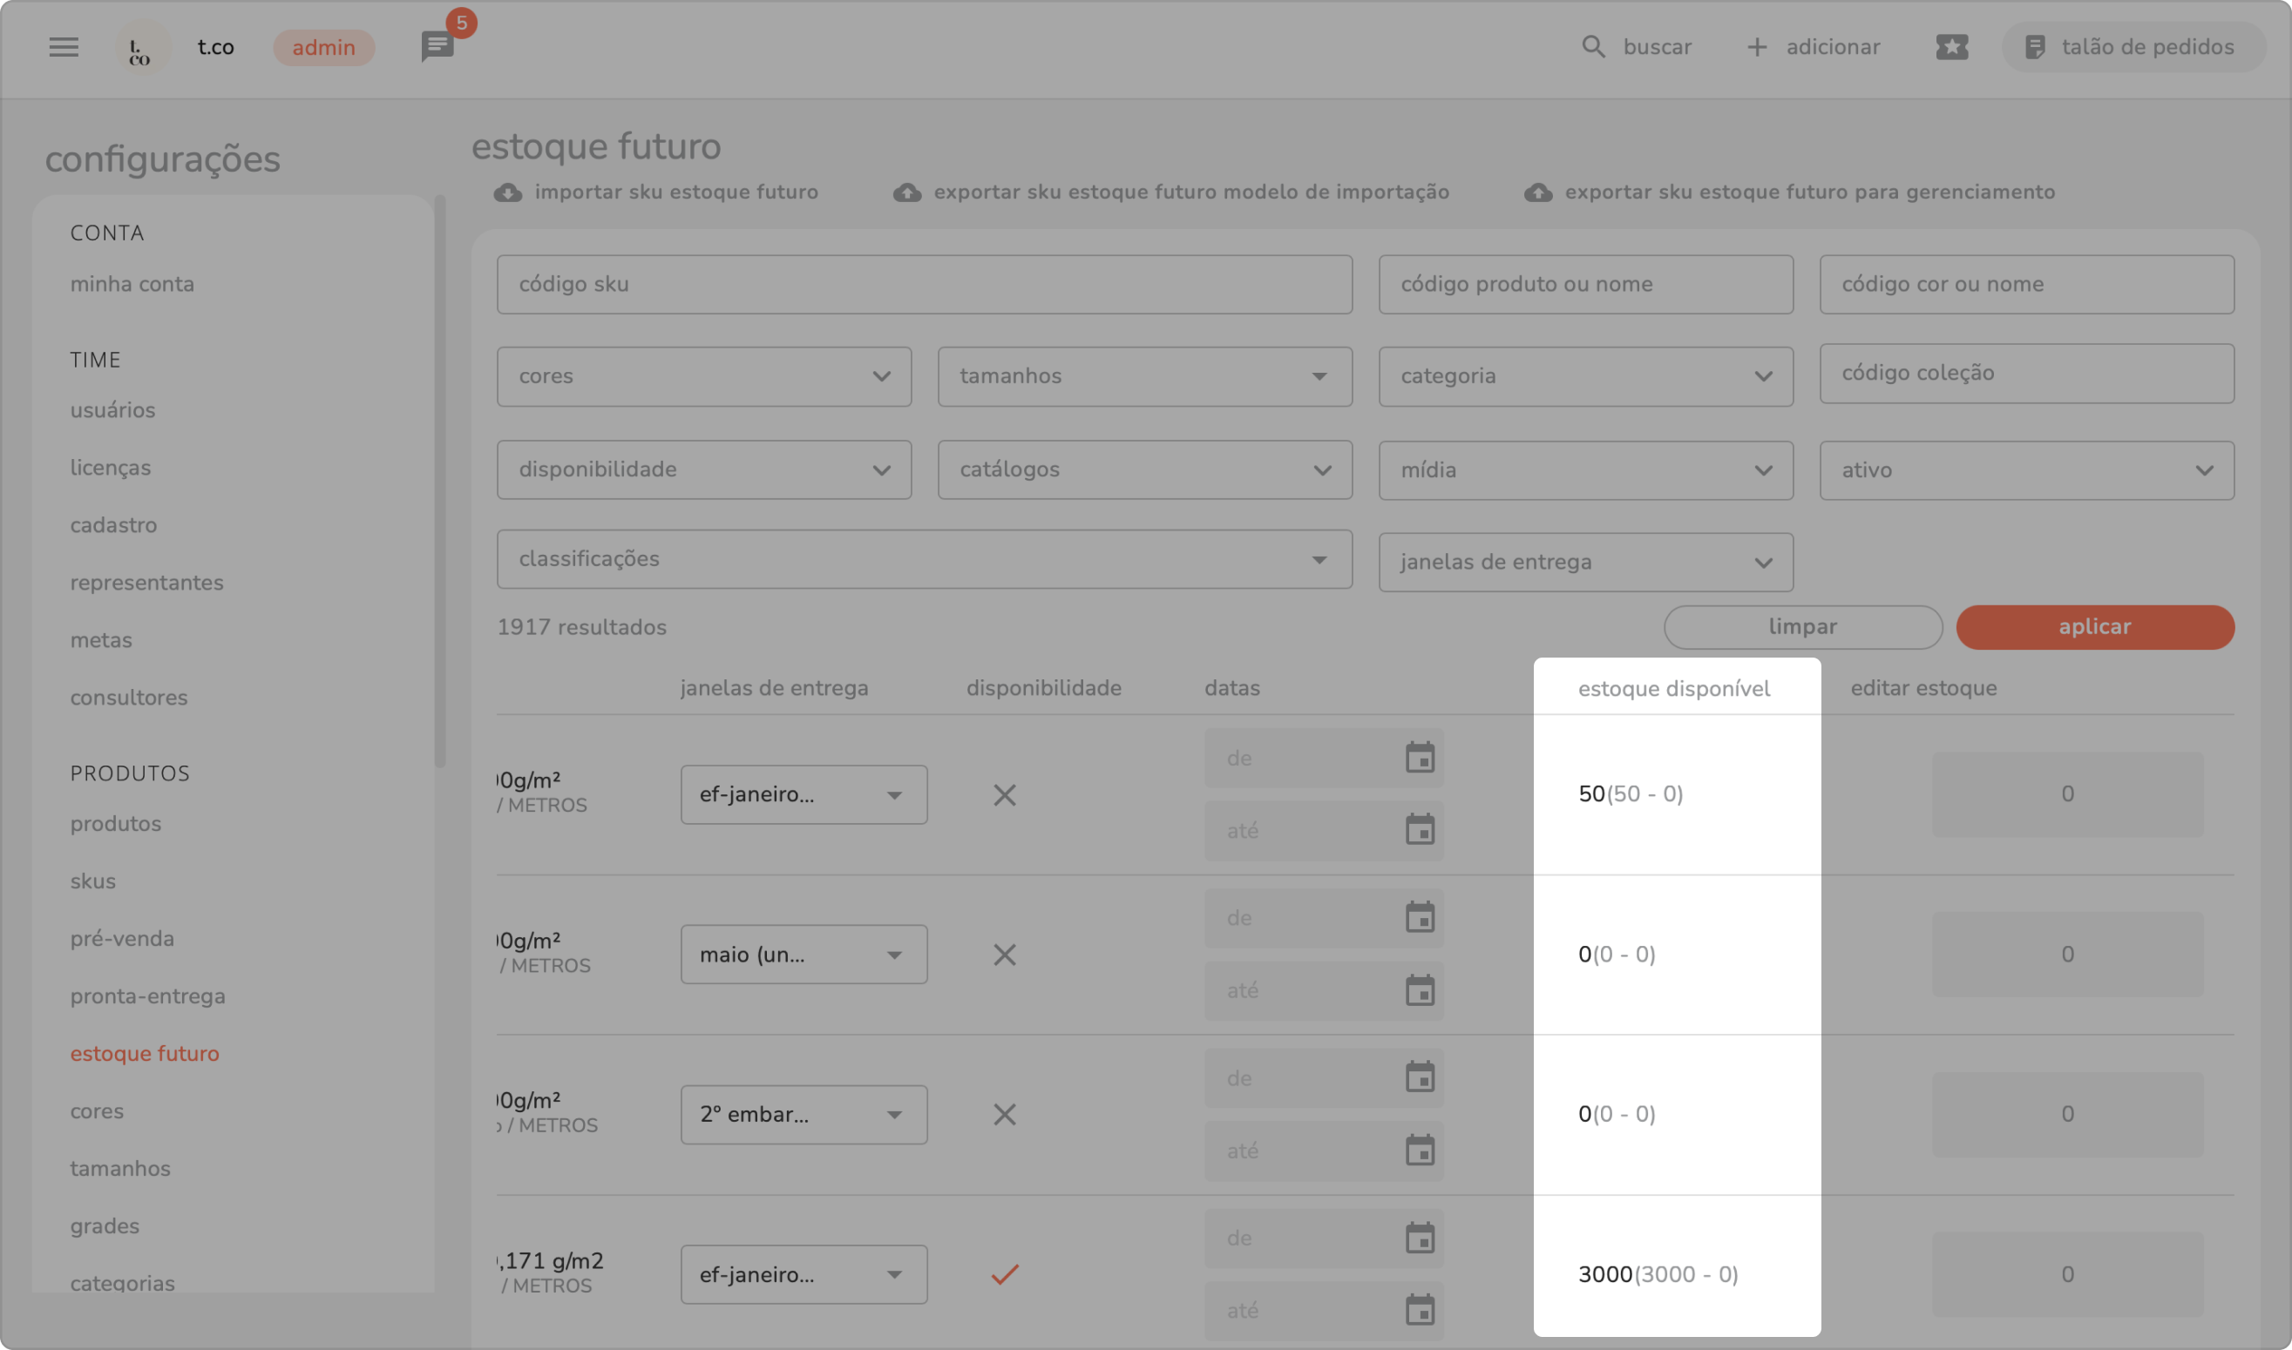The width and height of the screenshot is (2292, 1350).
Task: Click the star ticket icon in header
Action: [1951, 47]
